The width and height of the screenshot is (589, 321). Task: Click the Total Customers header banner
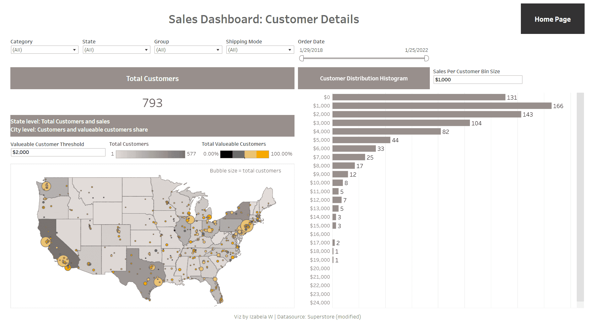152,79
